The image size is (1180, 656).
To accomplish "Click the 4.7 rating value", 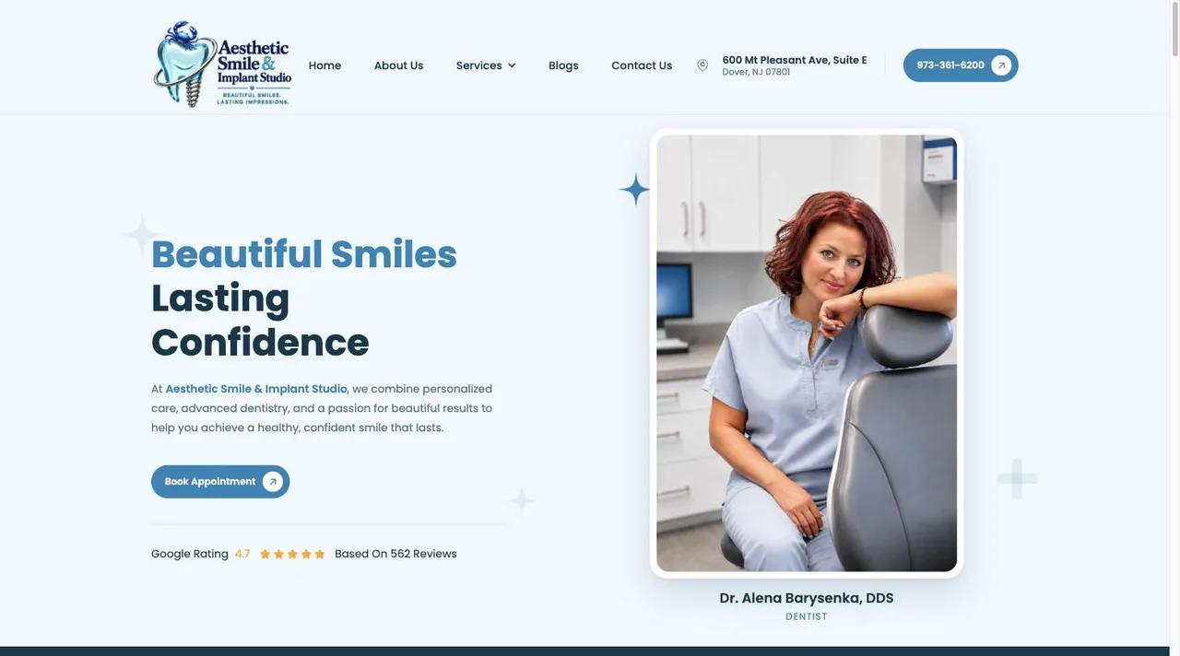I will [242, 554].
